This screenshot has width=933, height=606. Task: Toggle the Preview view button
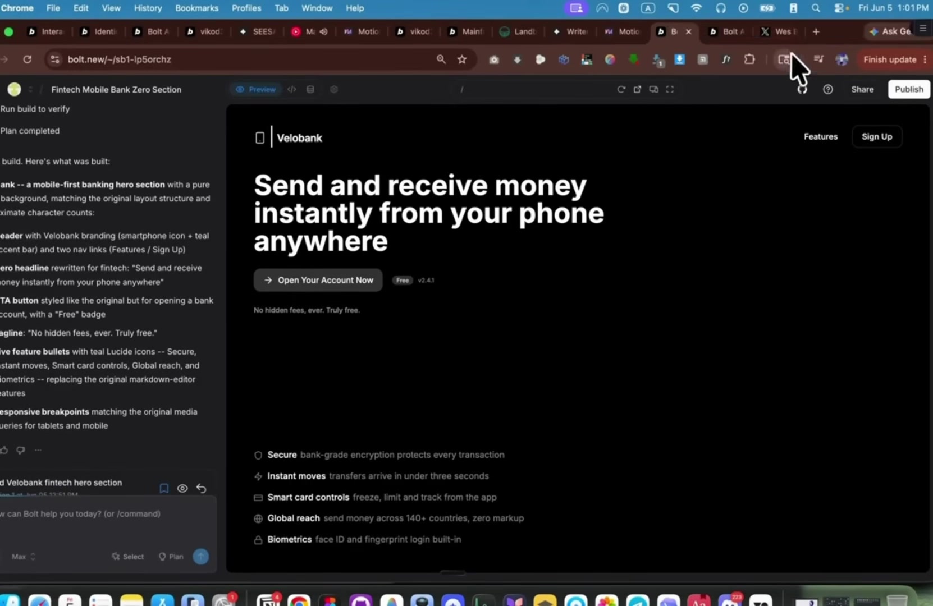click(x=255, y=89)
